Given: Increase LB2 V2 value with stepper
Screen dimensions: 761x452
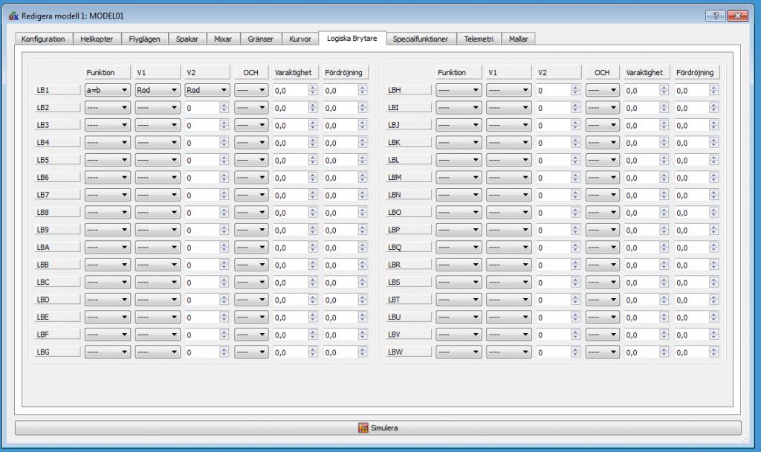Looking at the screenshot, I should tap(224, 106).
